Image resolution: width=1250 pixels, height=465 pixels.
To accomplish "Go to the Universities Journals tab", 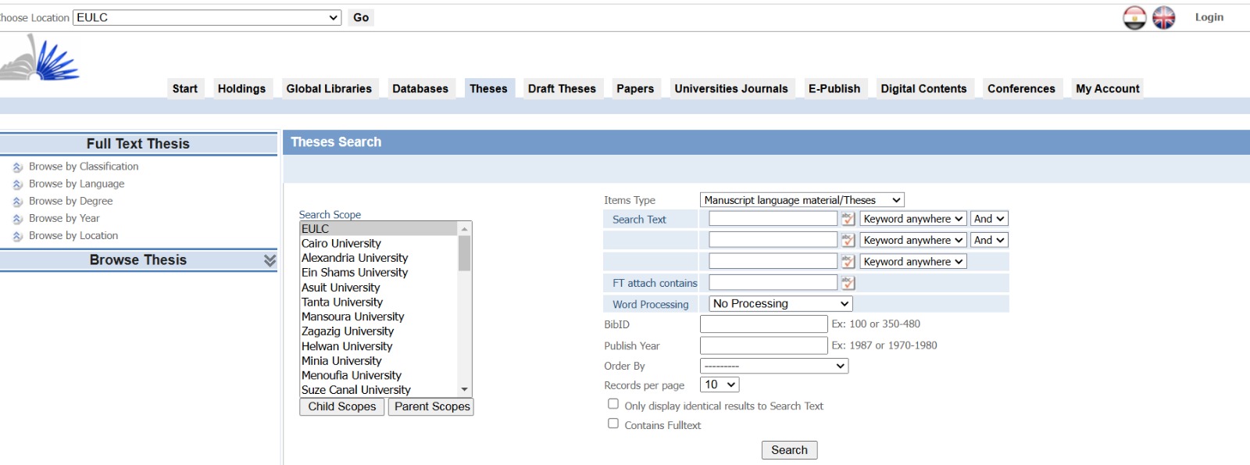I will (730, 89).
